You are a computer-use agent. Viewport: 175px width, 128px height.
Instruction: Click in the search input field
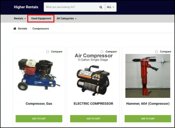click(x=71, y=7)
